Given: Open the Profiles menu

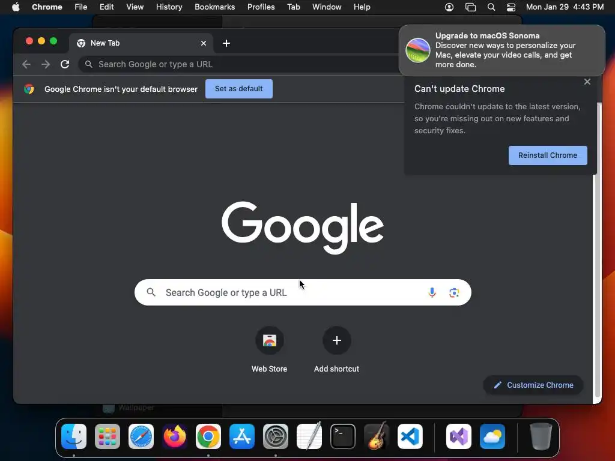Looking at the screenshot, I should [x=261, y=7].
